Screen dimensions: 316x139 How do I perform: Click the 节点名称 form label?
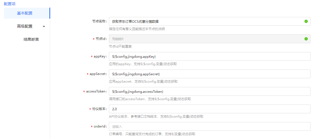pos(99,21)
